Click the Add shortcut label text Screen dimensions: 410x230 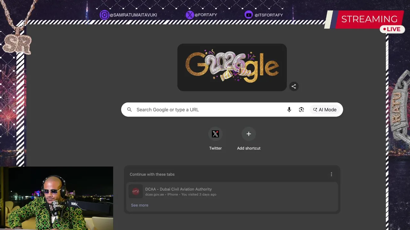[249, 148]
